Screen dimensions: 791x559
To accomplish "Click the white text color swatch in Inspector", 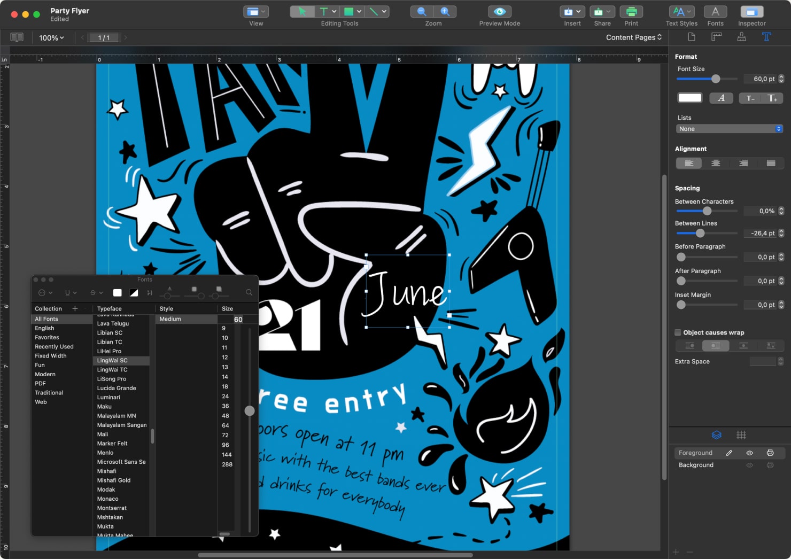I will 689,98.
